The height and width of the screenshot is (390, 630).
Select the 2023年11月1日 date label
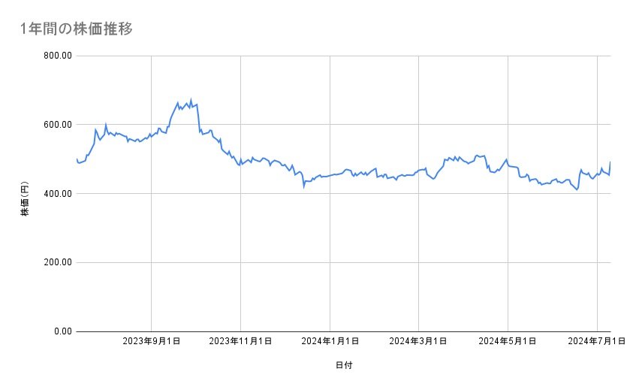pyautogui.click(x=240, y=342)
